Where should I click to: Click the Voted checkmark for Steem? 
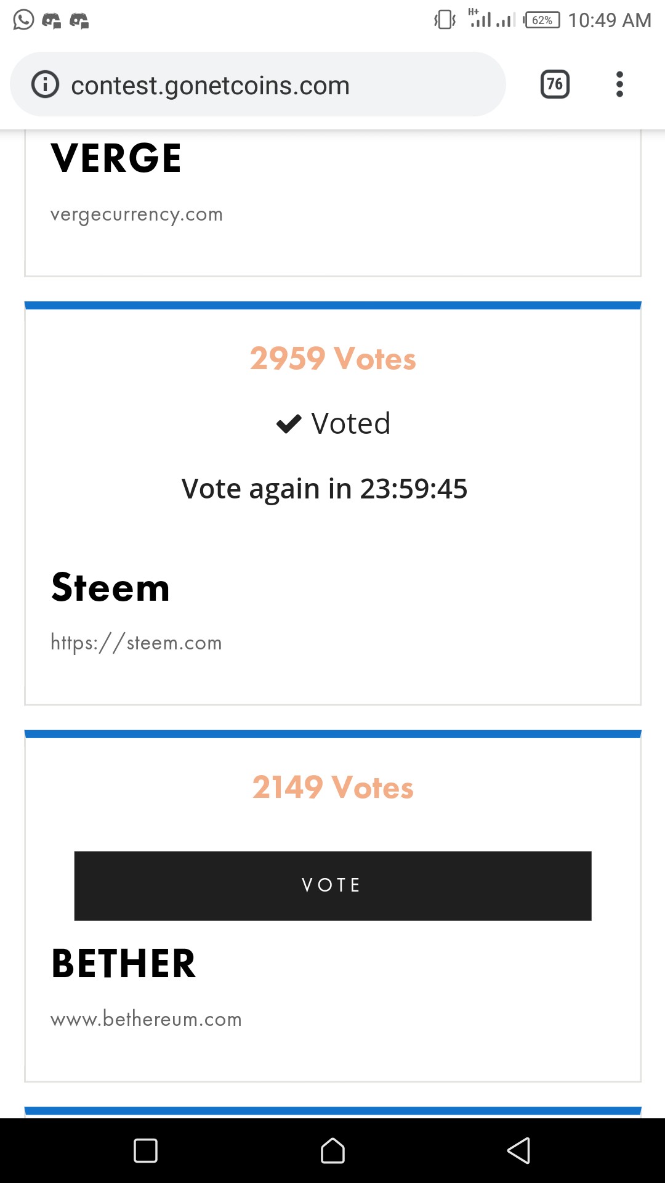coord(289,423)
